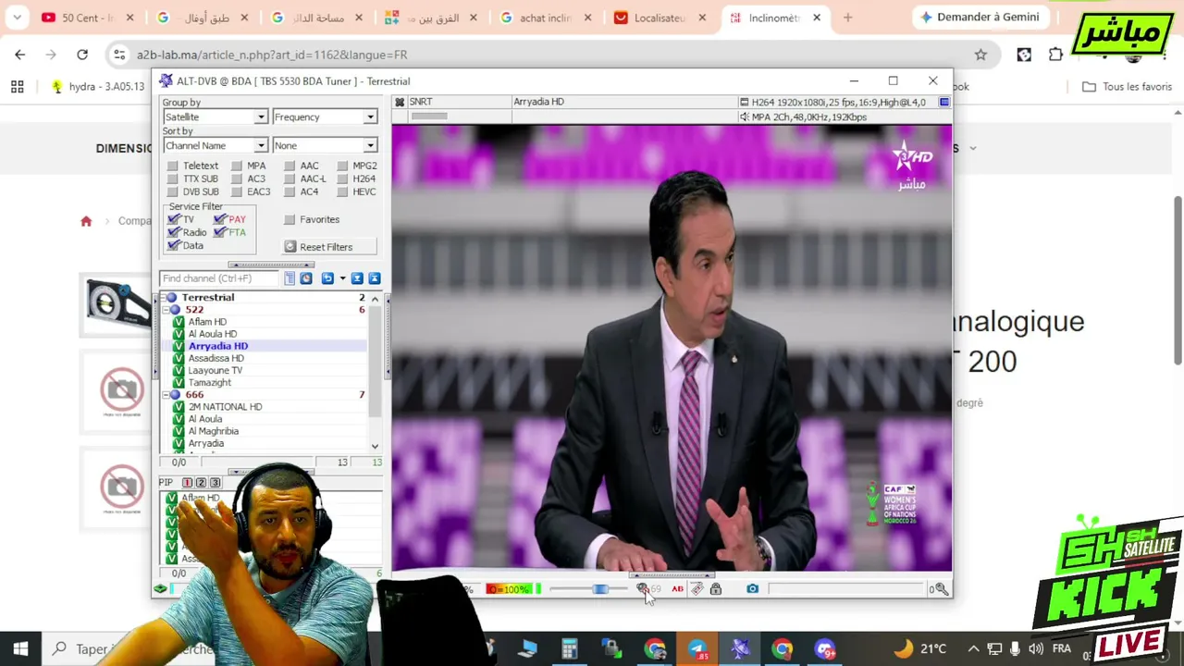Select PIP slot 2
Screen dimensions: 1184x666
tap(201, 483)
